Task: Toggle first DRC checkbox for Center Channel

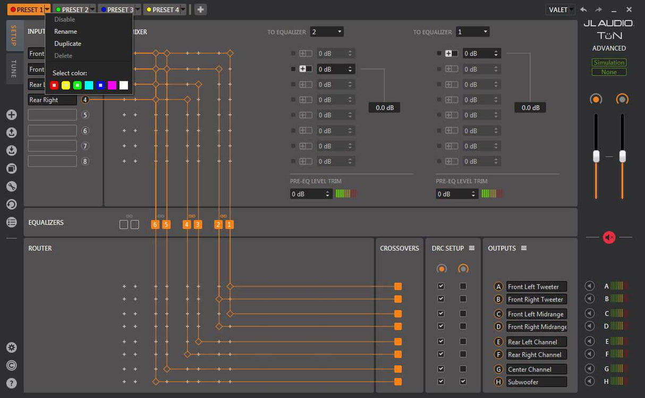Action: (x=440, y=369)
